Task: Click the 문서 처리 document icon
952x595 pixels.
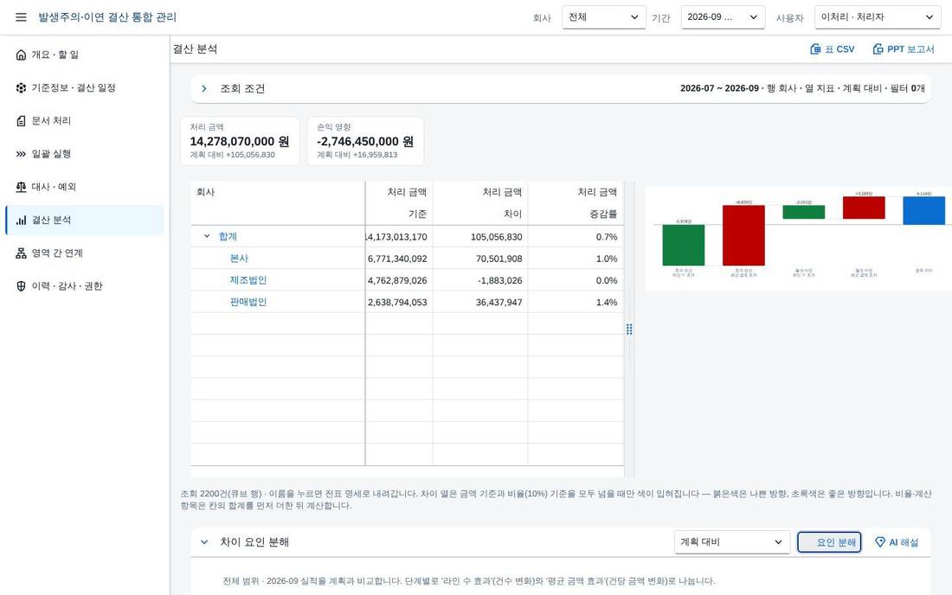Action: pyautogui.click(x=22, y=121)
